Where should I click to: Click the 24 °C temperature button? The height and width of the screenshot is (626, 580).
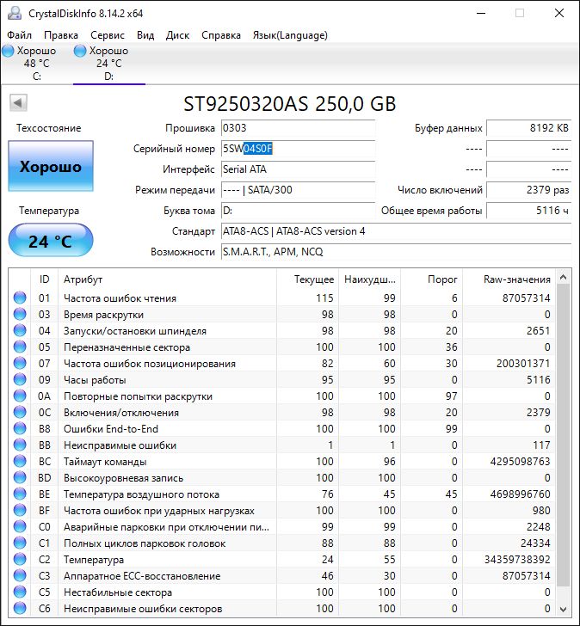pos(50,242)
